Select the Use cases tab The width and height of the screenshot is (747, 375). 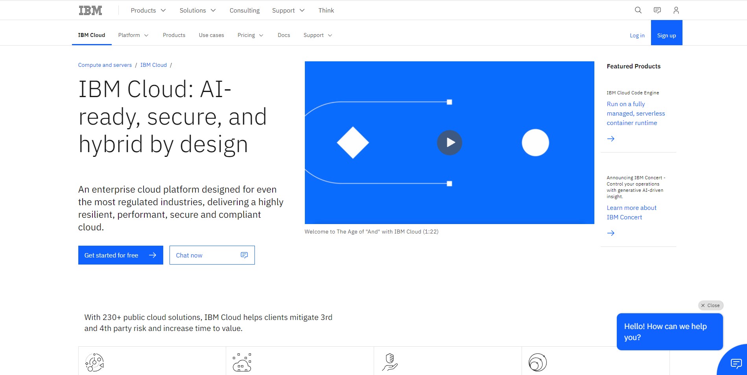click(x=211, y=35)
